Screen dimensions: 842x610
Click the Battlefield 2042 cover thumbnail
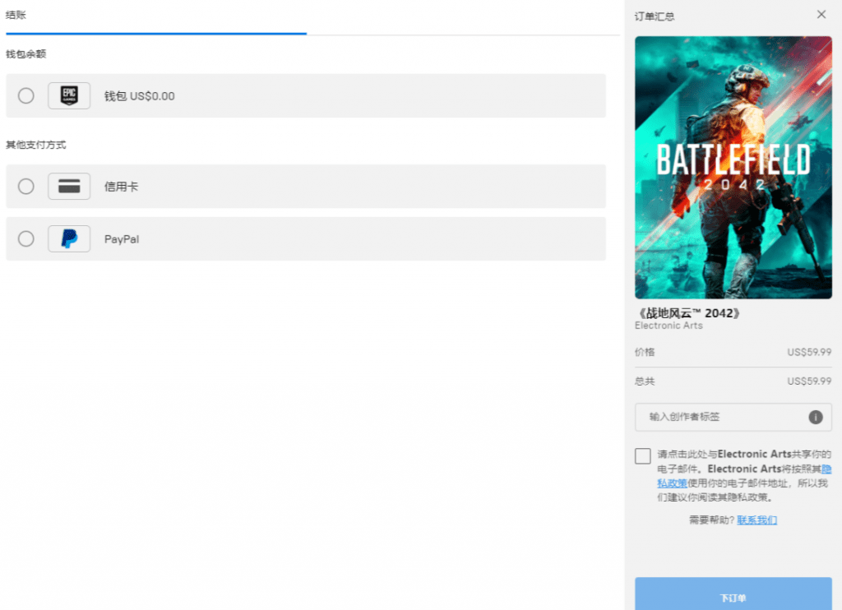point(733,168)
